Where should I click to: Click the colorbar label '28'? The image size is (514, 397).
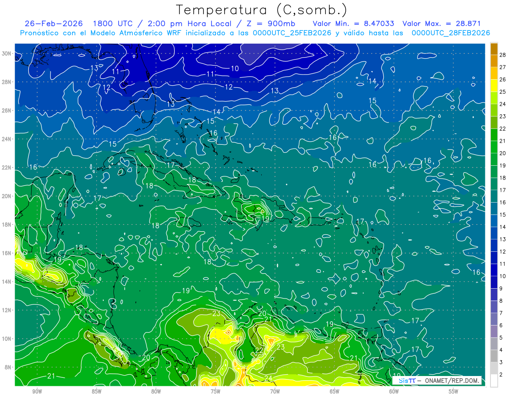(503, 55)
